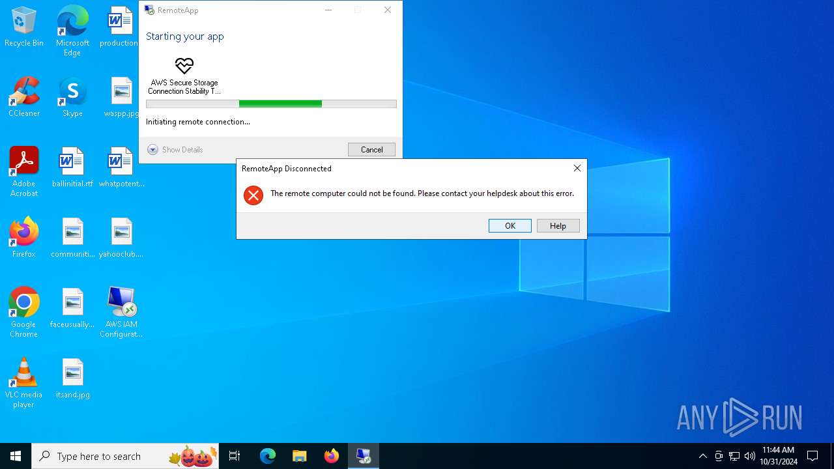
Task: Select the ballinitial.rtf document
Action: click(x=72, y=168)
